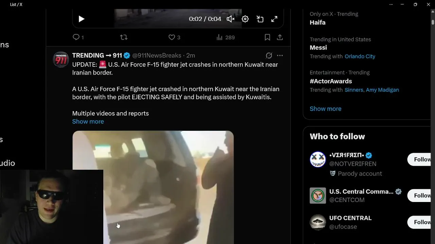
Task: Repost the top video post
Action: click(124, 37)
